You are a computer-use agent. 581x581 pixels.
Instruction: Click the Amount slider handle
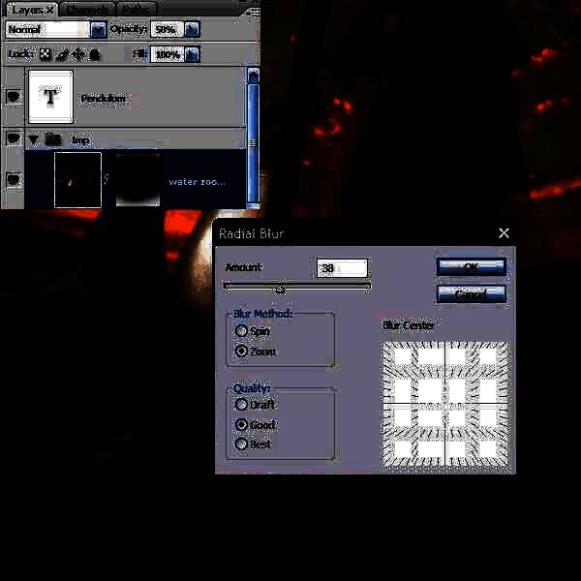280,288
